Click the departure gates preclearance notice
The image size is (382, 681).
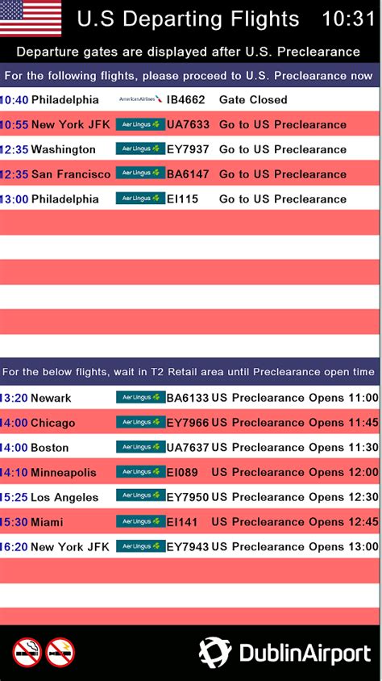coord(189,52)
